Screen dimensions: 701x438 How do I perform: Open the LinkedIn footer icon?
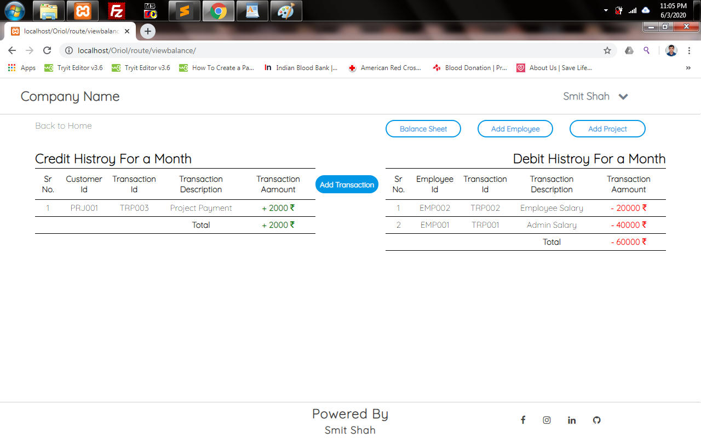point(572,420)
